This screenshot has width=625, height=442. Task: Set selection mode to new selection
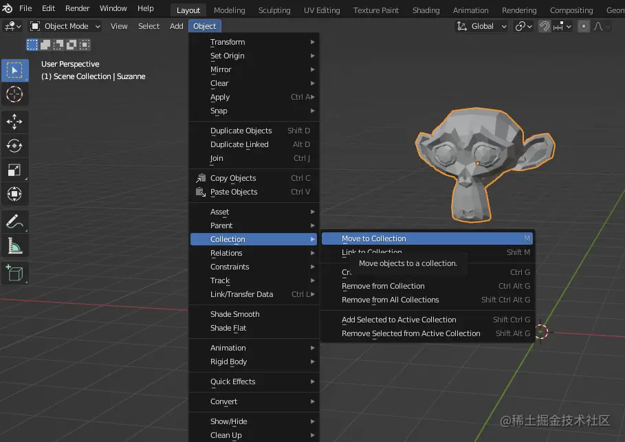[32, 45]
